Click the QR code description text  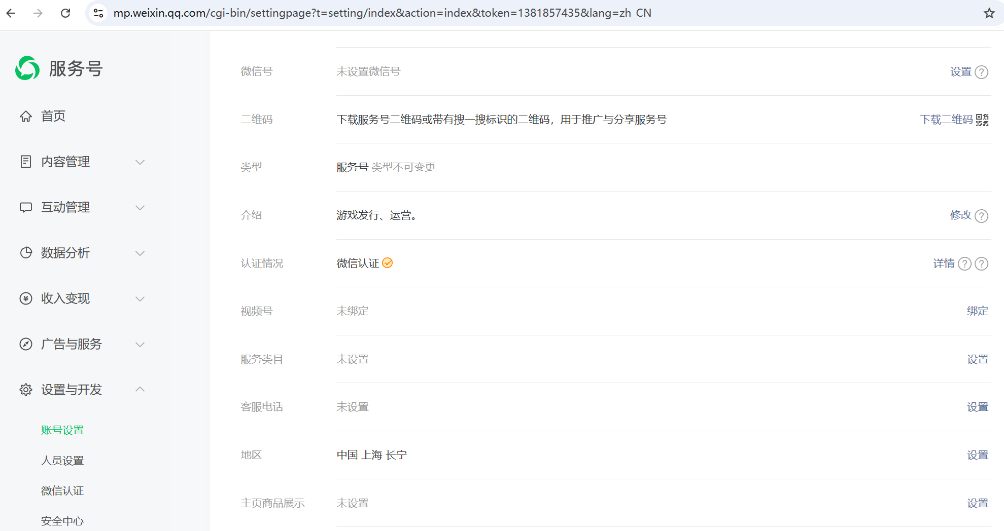[x=502, y=120]
